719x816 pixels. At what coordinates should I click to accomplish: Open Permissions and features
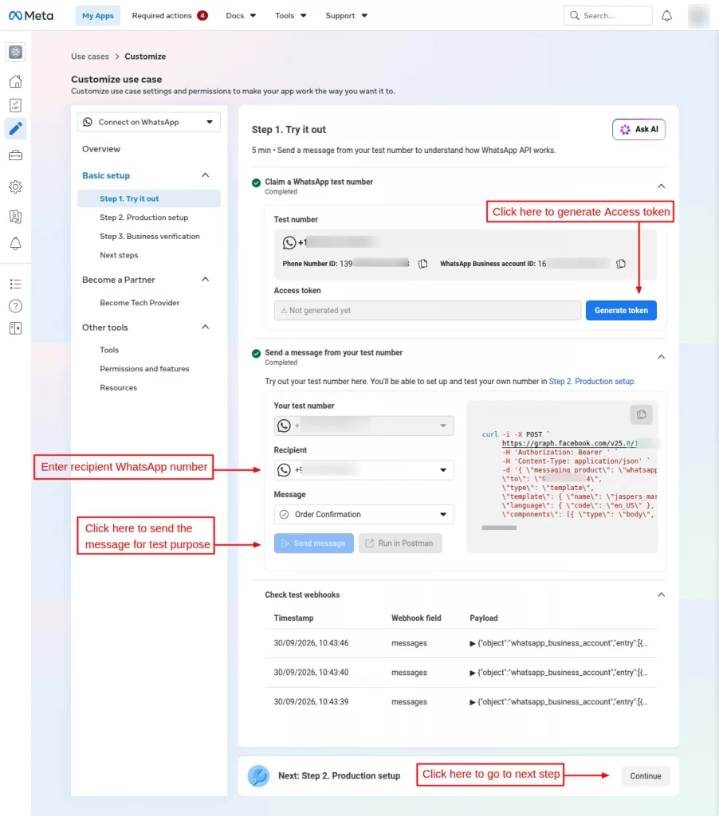(144, 369)
